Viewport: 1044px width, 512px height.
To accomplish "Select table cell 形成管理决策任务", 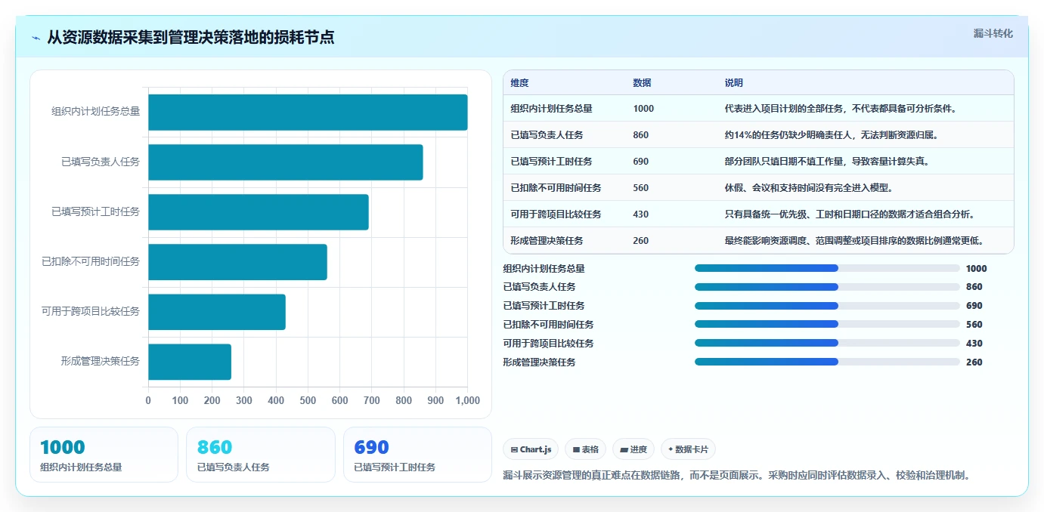I will click(547, 241).
